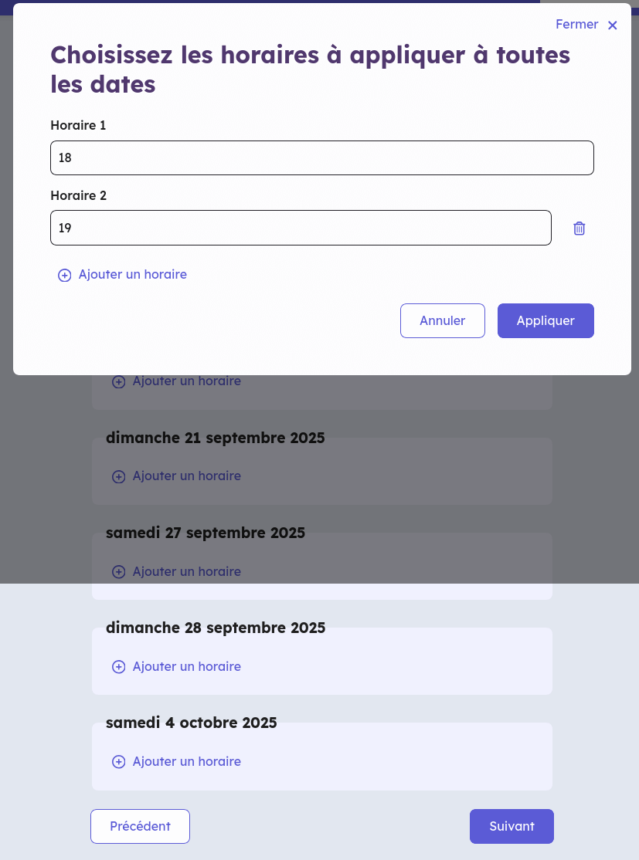This screenshot has height=860, width=639.
Task: Click the plus icon in the dialog
Action: click(65, 275)
